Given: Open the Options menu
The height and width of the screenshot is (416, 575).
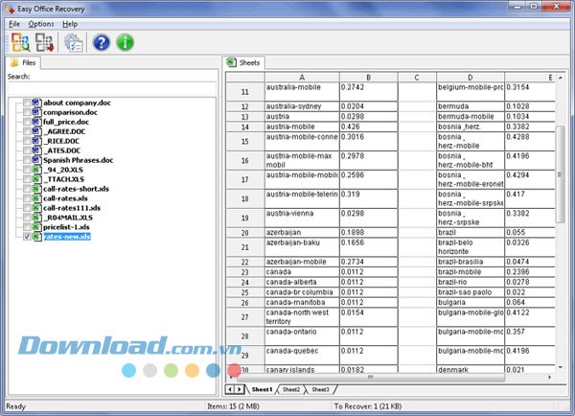Looking at the screenshot, I should pyautogui.click(x=41, y=23).
